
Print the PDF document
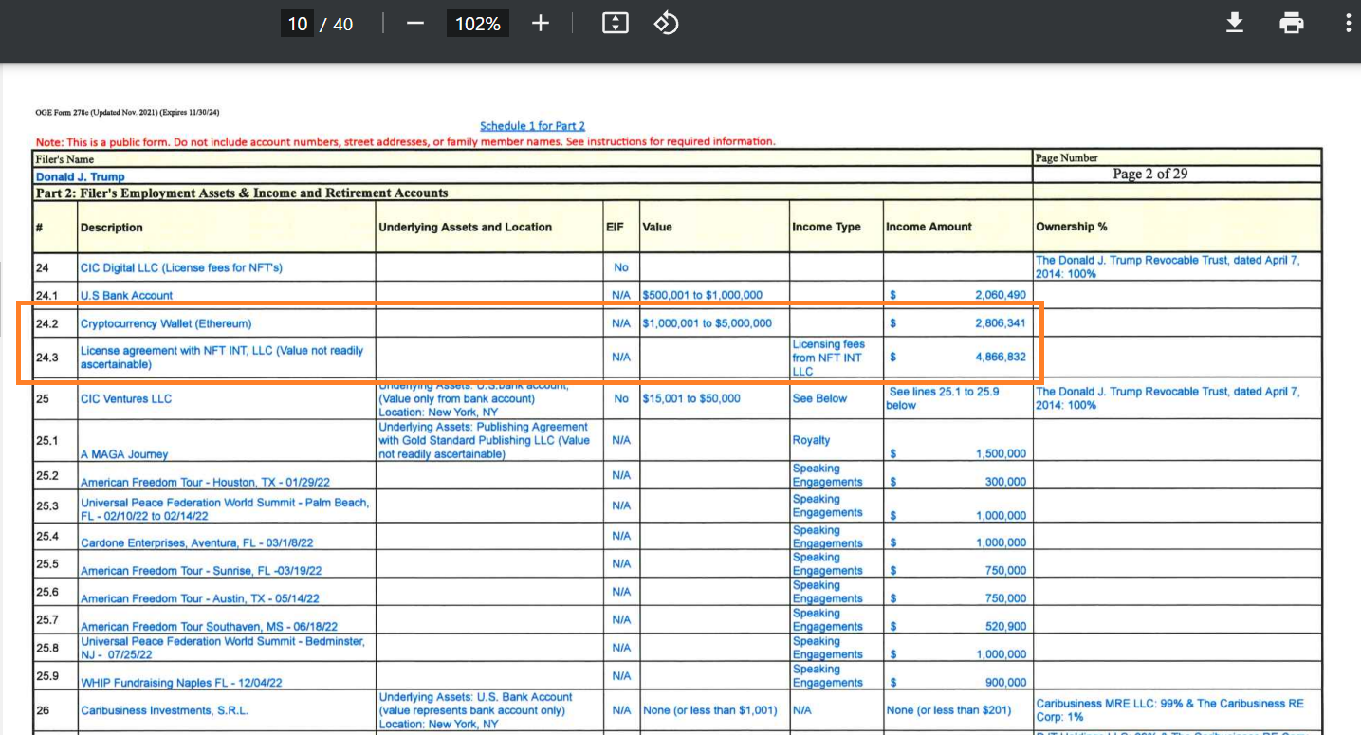tap(1291, 24)
